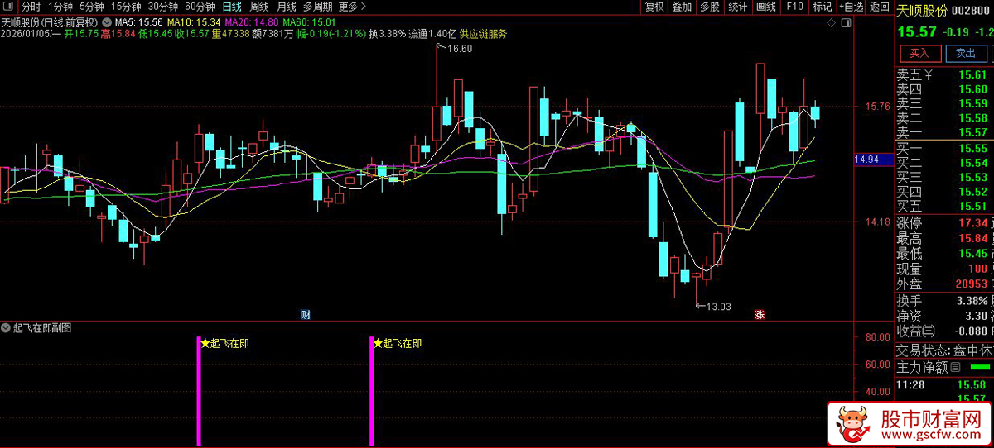Click the red 买入 buy button

tap(919, 53)
